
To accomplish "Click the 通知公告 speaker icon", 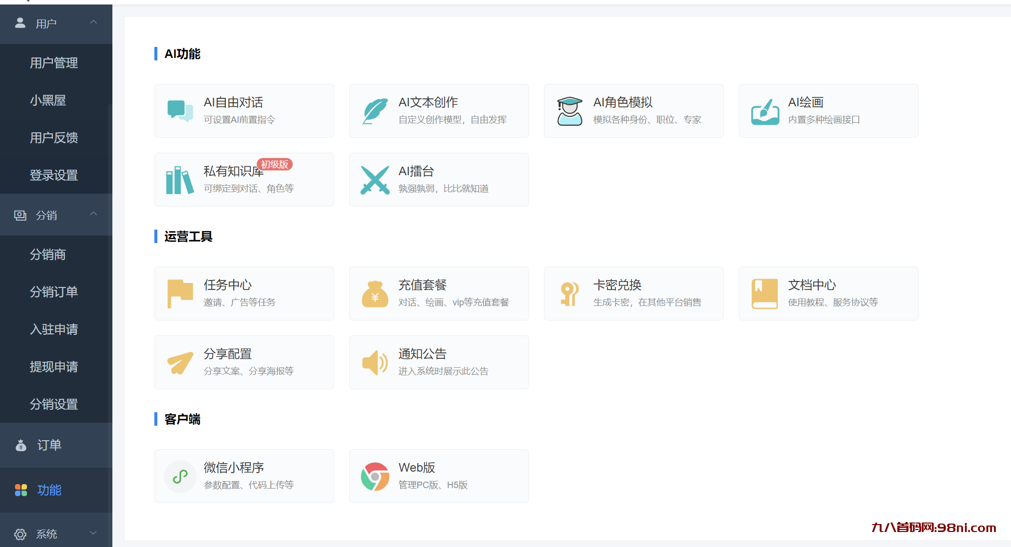I will (375, 363).
